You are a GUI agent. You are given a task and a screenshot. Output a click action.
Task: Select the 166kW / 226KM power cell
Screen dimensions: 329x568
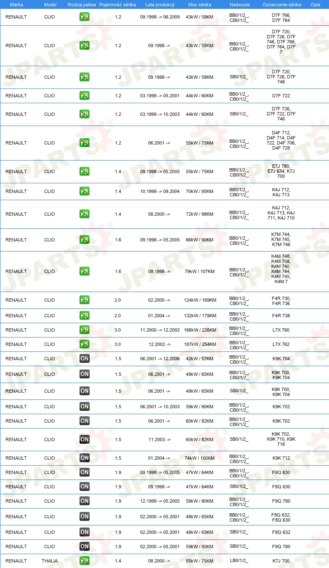point(200,330)
